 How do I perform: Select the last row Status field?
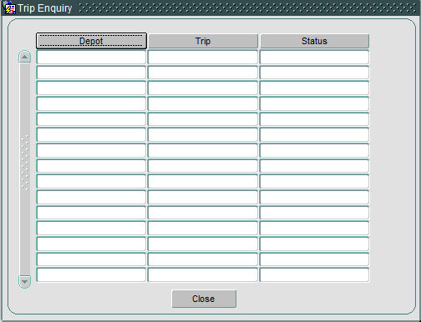[315, 275]
